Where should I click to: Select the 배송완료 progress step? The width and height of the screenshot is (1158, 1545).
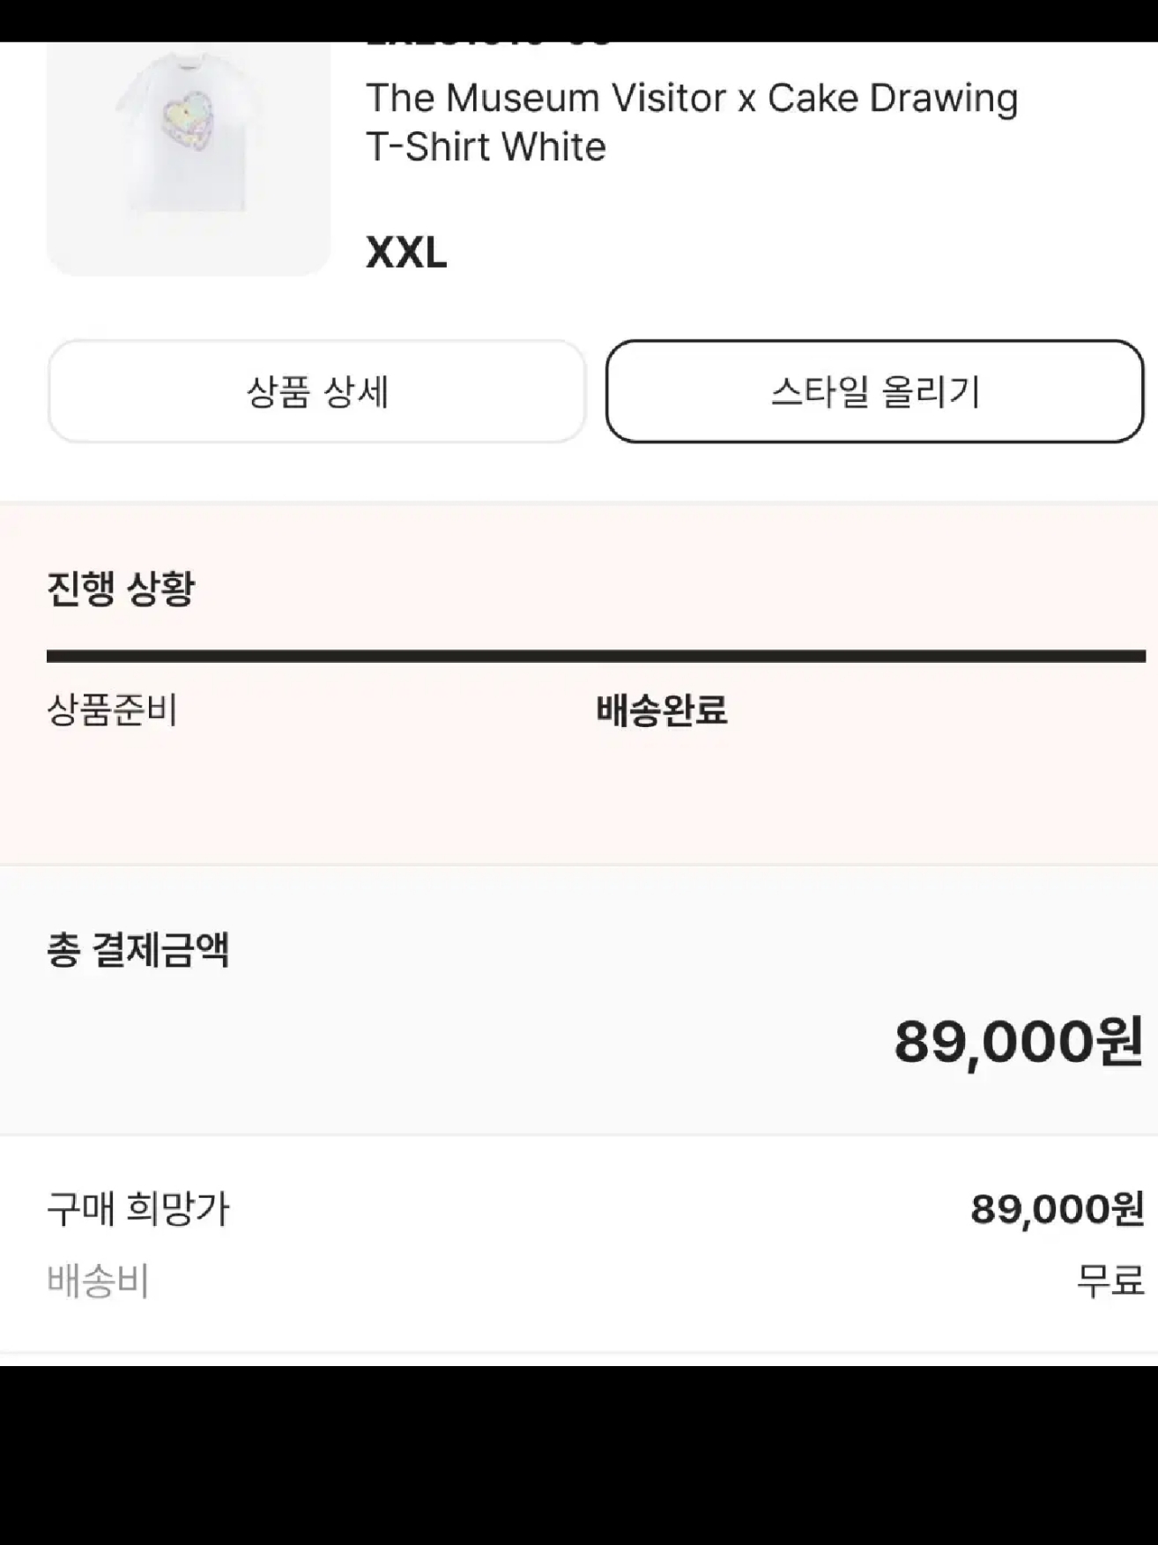point(661,709)
